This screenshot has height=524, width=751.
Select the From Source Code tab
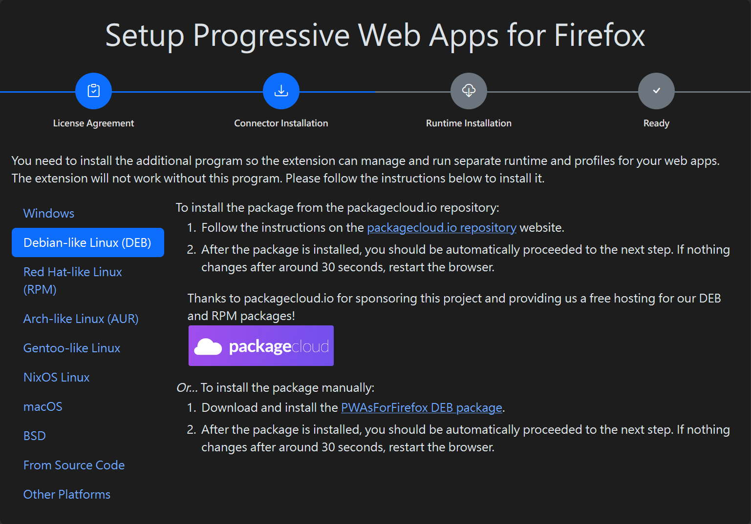pos(74,465)
